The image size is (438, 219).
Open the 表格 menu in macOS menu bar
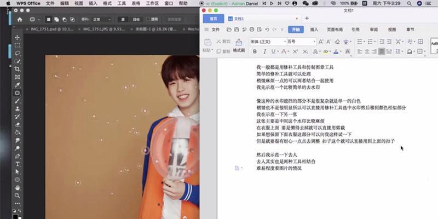136,3
